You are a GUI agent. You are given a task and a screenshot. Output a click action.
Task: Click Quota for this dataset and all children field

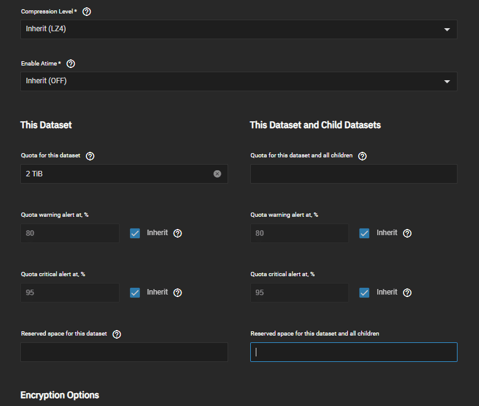coord(354,174)
